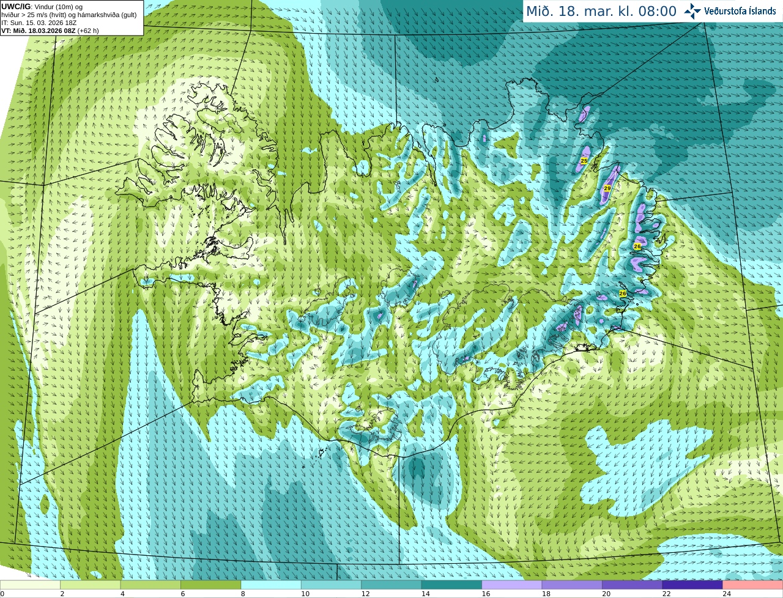Image resolution: width=783 pixels, height=598 pixels.
Task: Pick the light yellow-green 2–4 m/s legend swatch
Action: click(91, 585)
